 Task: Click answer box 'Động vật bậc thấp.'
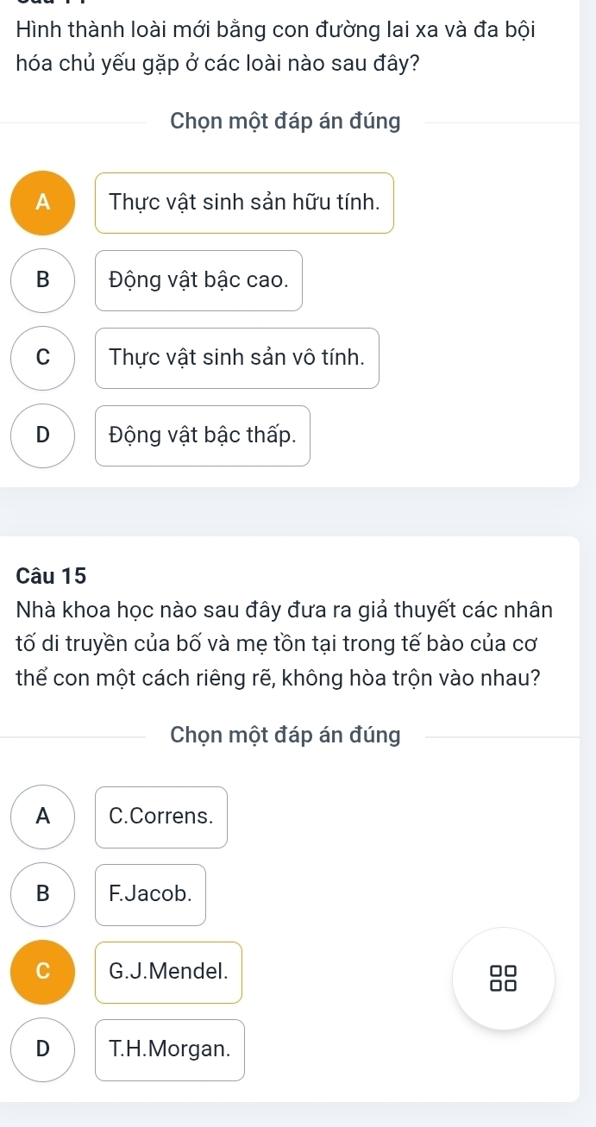point(203,435)
